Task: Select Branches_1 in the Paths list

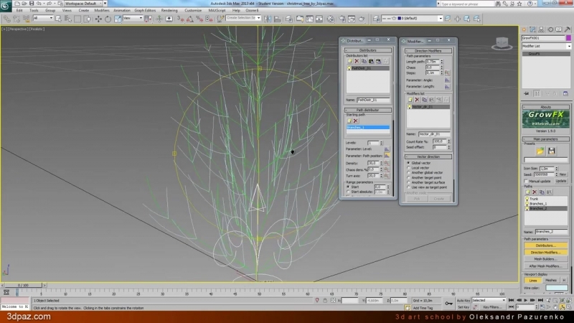Action: [540, 204]
